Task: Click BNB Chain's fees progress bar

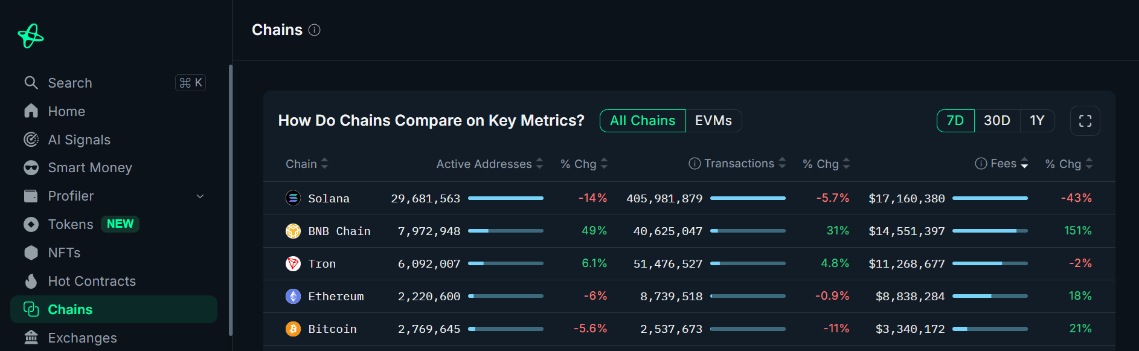Action: click(x=990, y=231)
